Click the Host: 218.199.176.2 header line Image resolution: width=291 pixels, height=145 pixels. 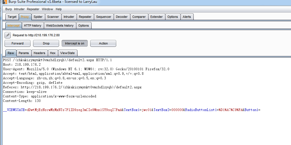click(22, 65)
